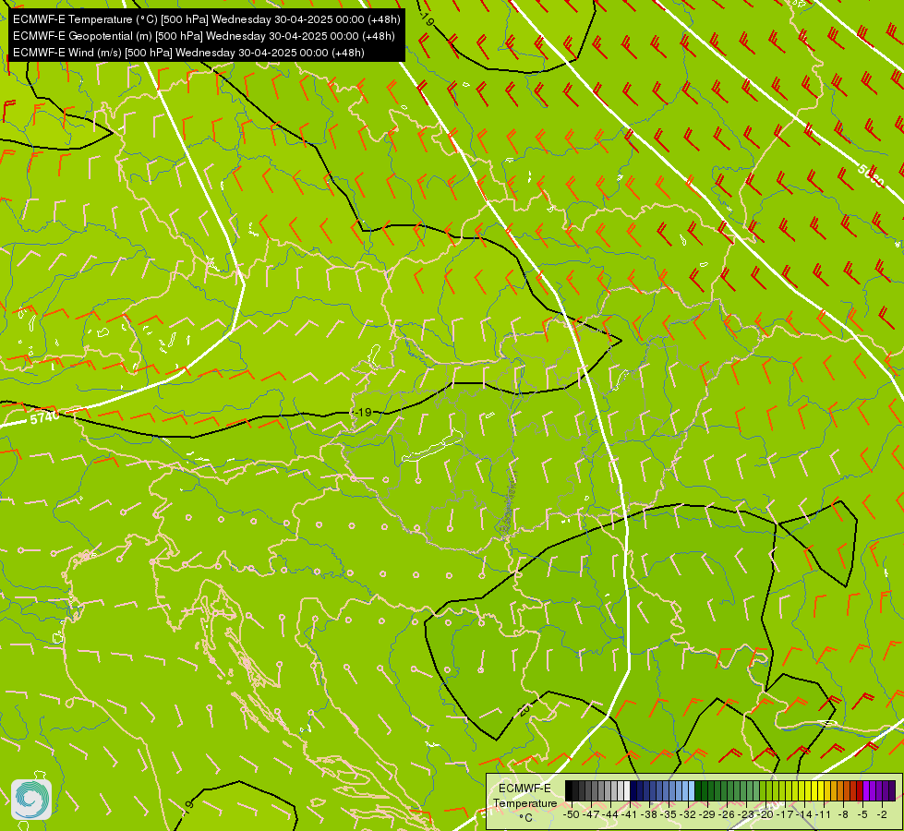Viewport: 904px width, 831px height.
Task: Click the -29 legend value
Action: 706,814
